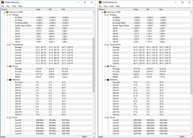The height and width of the screenshot is (138, 193).
Task: Collapse the Utilization group in left window
Action: pos(7,80)
